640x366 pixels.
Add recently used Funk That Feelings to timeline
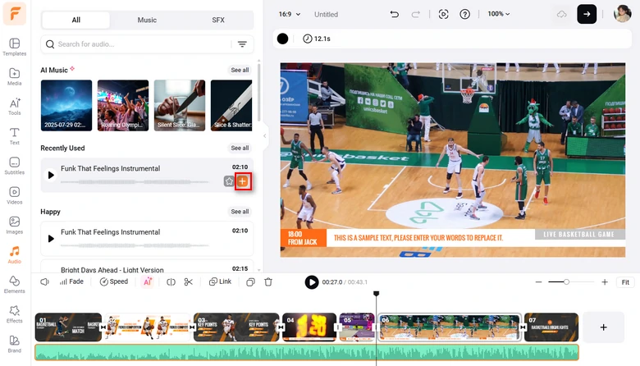point(243,181)
